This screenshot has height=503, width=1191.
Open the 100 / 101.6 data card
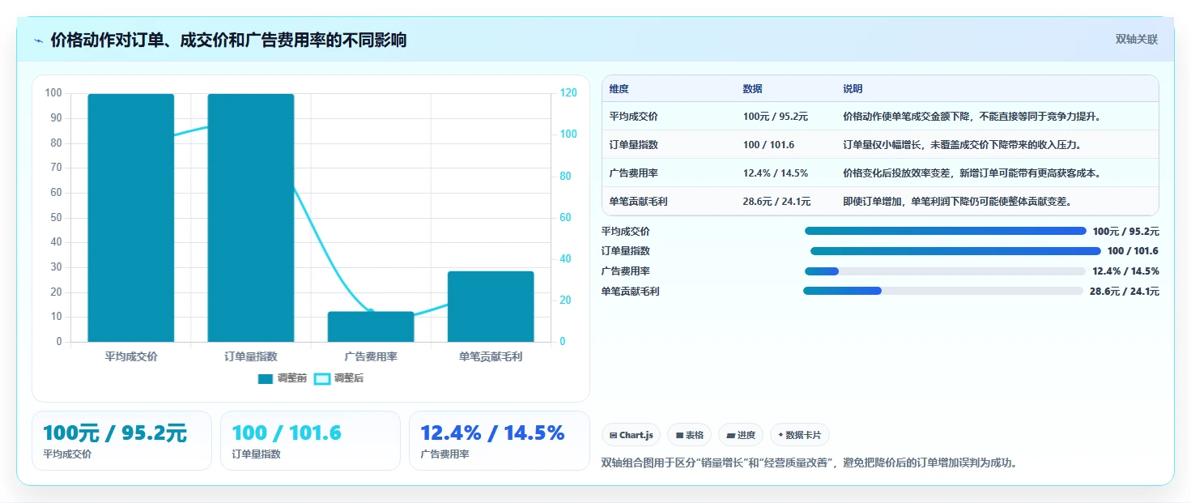[x=310, y=441]
